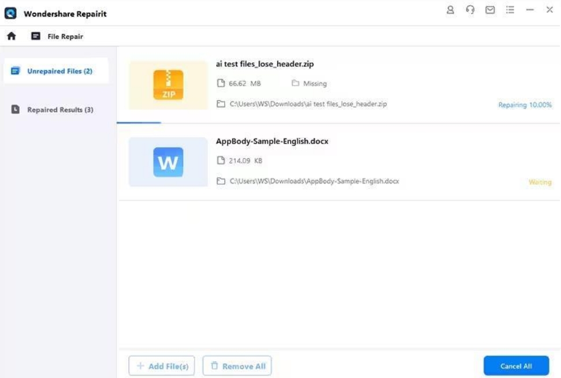
Task: Click the Missing folder icon
Action: pos(295,83)
